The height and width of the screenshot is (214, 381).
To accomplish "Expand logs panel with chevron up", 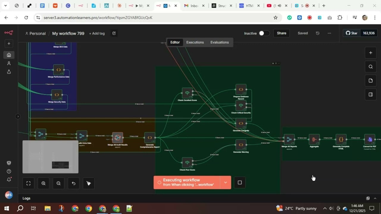I will point(375,198).
